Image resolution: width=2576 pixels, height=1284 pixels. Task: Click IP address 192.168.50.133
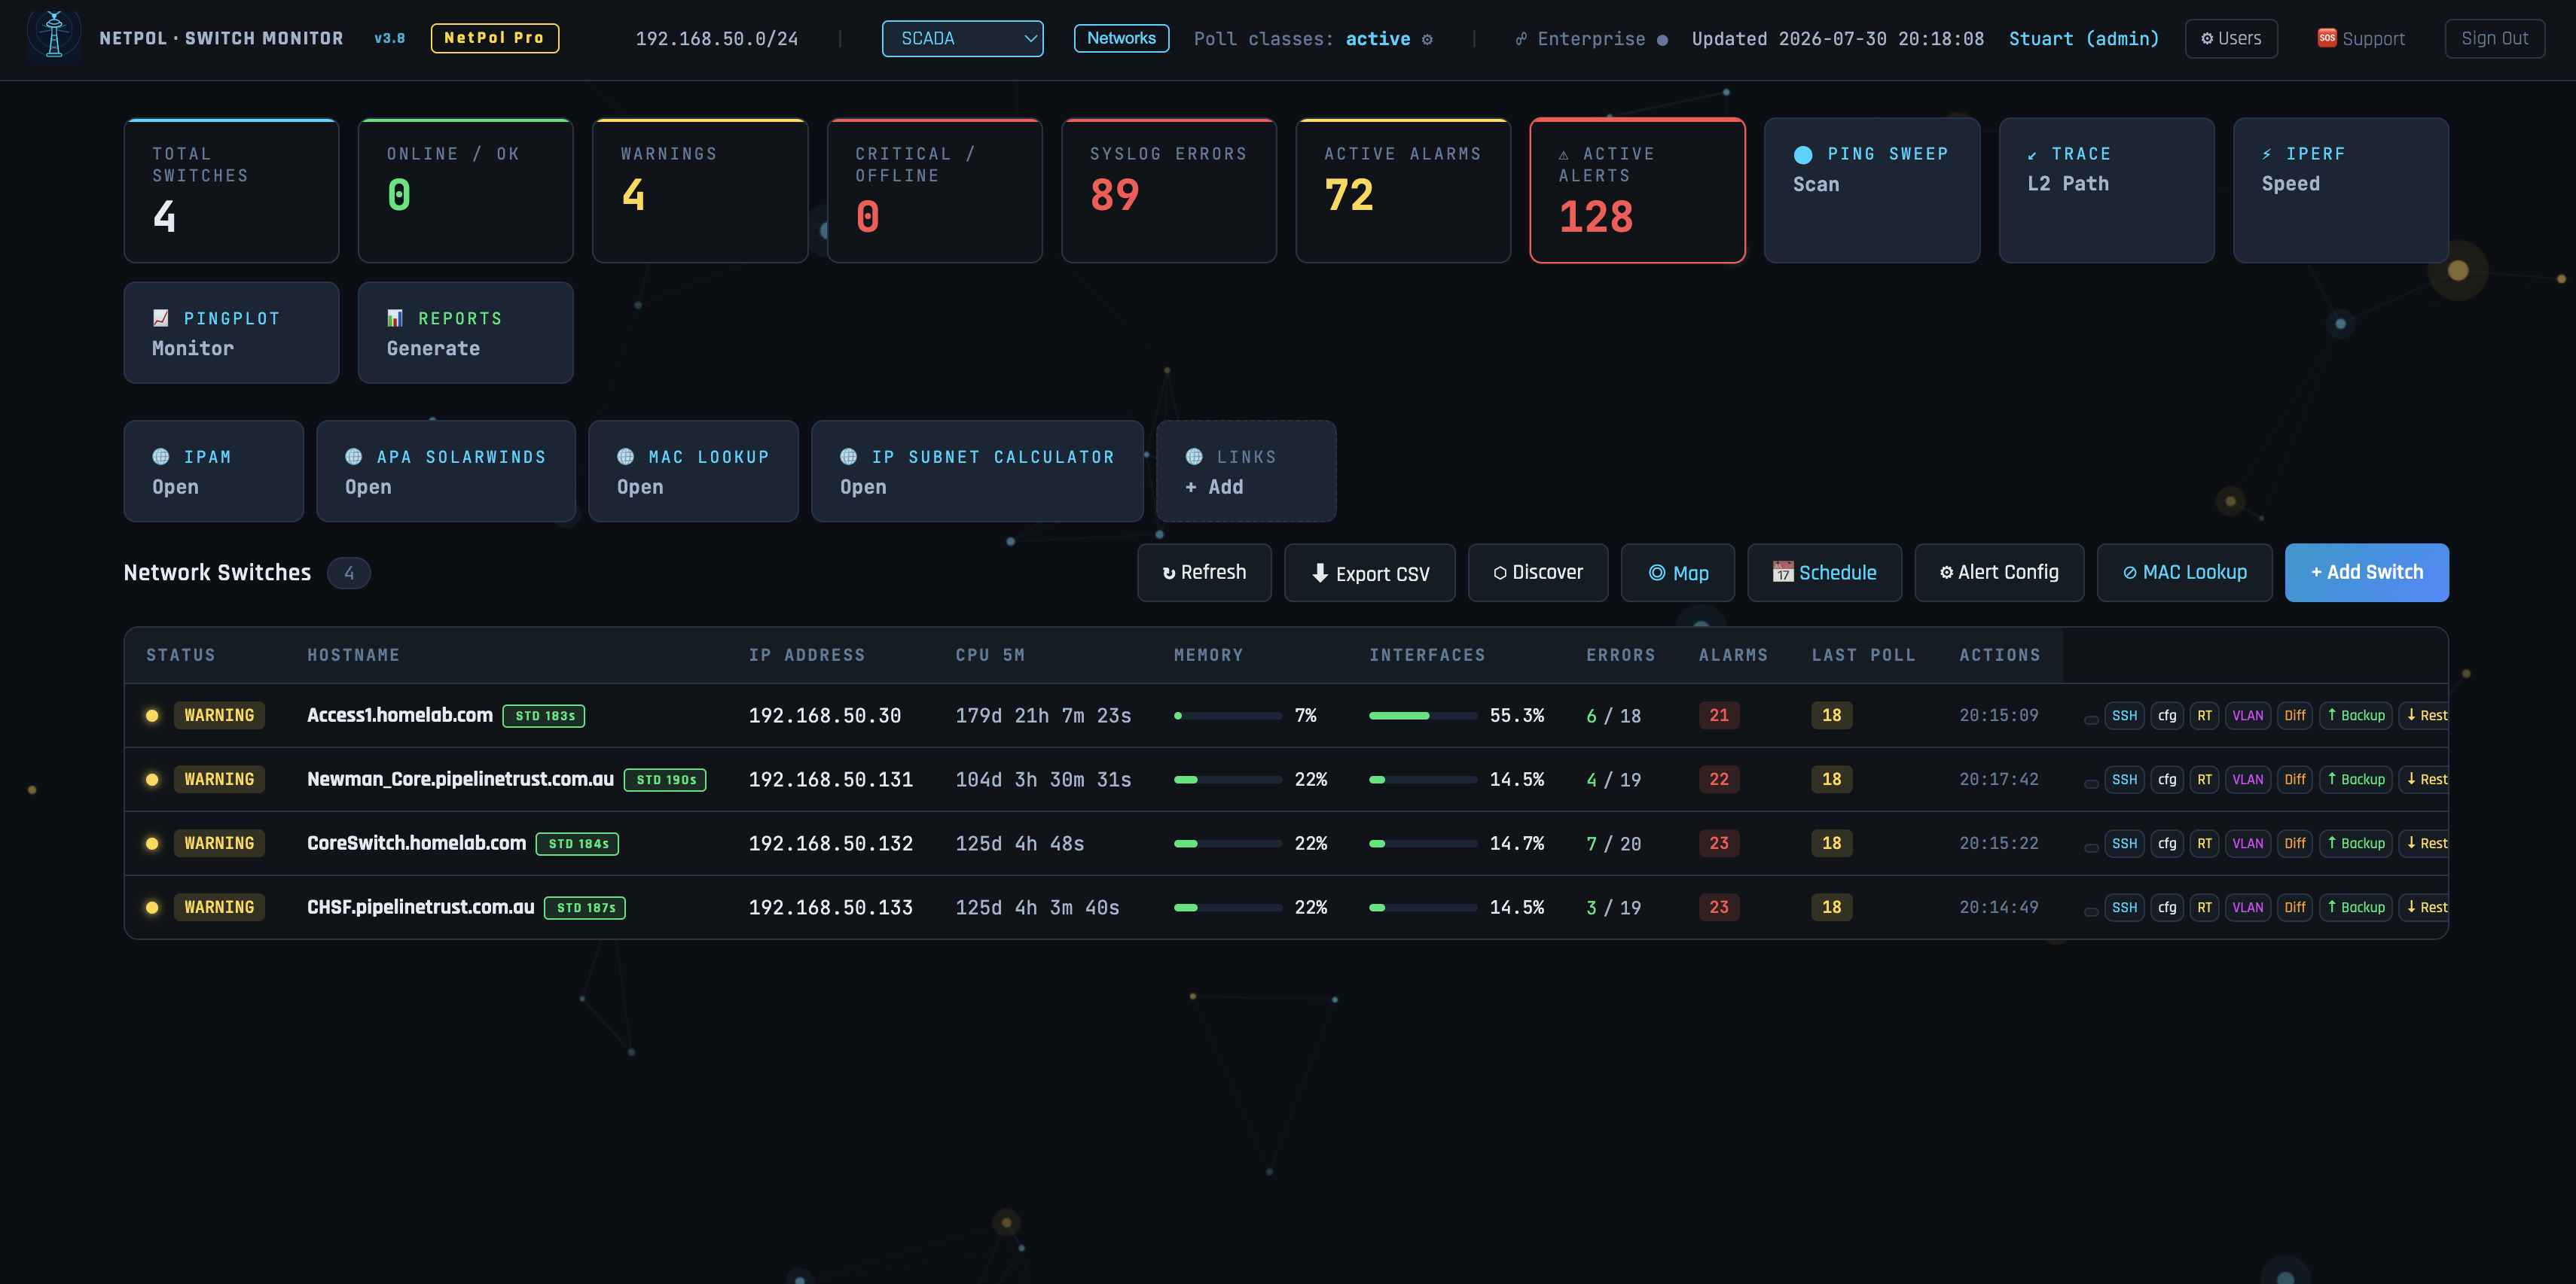[830, 907]
